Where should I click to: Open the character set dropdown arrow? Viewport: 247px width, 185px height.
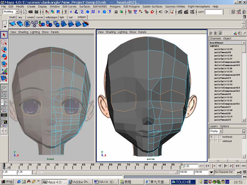pyautogui.click(x=211, y=172)
